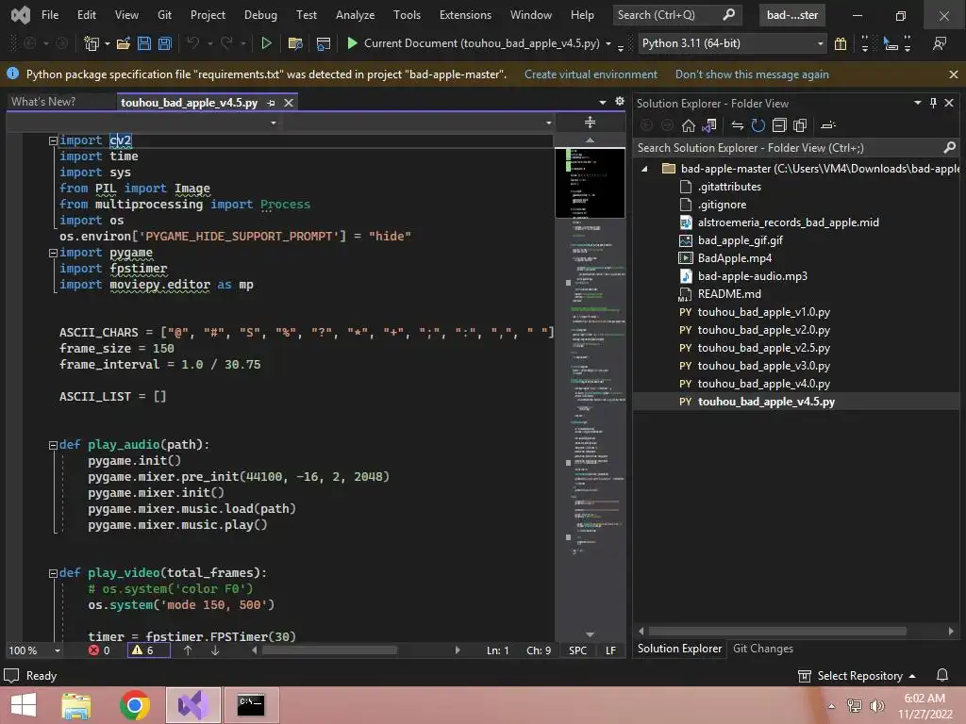The height and width of the screenshot is (724, 966).
Task: Navigate to previous issue up arrow
Action: click(x=188, y=650)
